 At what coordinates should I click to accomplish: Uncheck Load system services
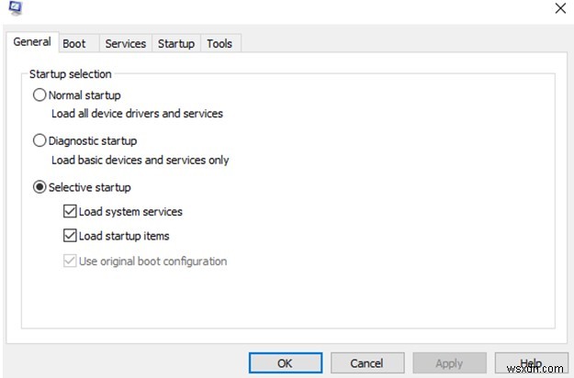[71, 211]
